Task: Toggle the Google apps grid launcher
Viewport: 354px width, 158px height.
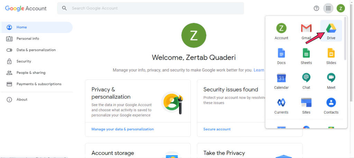Action: point(328,9)
